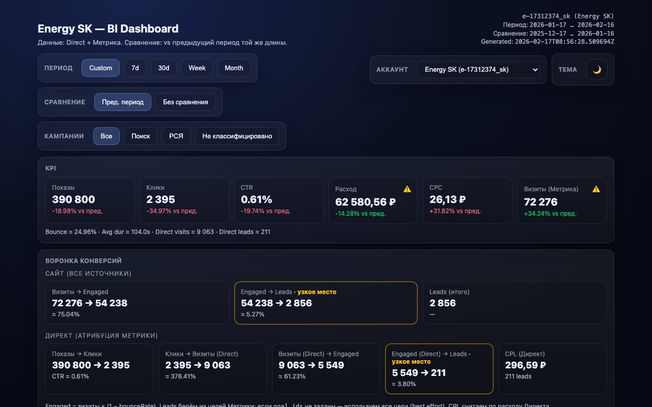Open the highlighted Engaged → Leads bottleneck card
The height and width of the screenshot is (407, 652).
[326, 303]
